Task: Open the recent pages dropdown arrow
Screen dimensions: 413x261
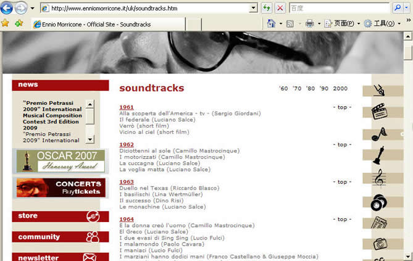Action: (32, 8)
